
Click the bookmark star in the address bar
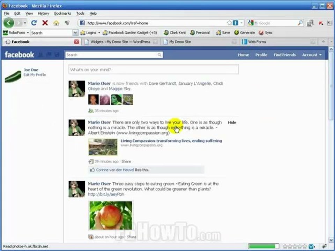230,23
